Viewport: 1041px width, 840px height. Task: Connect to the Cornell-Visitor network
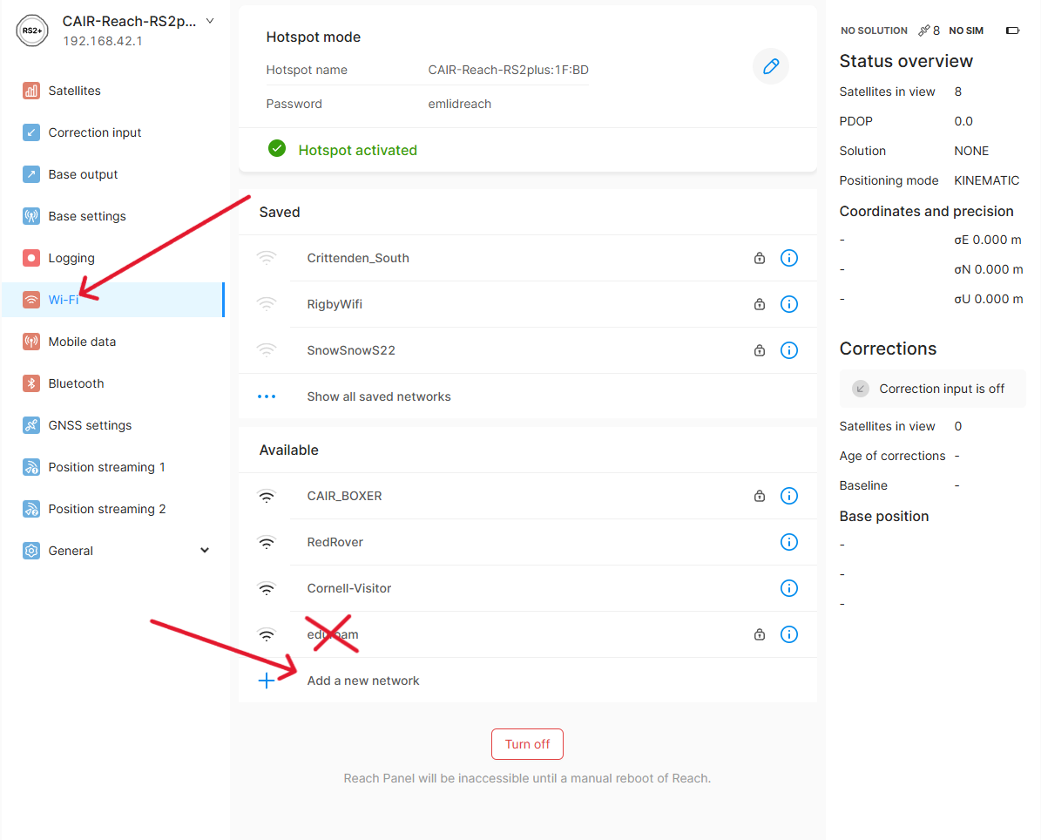pos(528,588)
